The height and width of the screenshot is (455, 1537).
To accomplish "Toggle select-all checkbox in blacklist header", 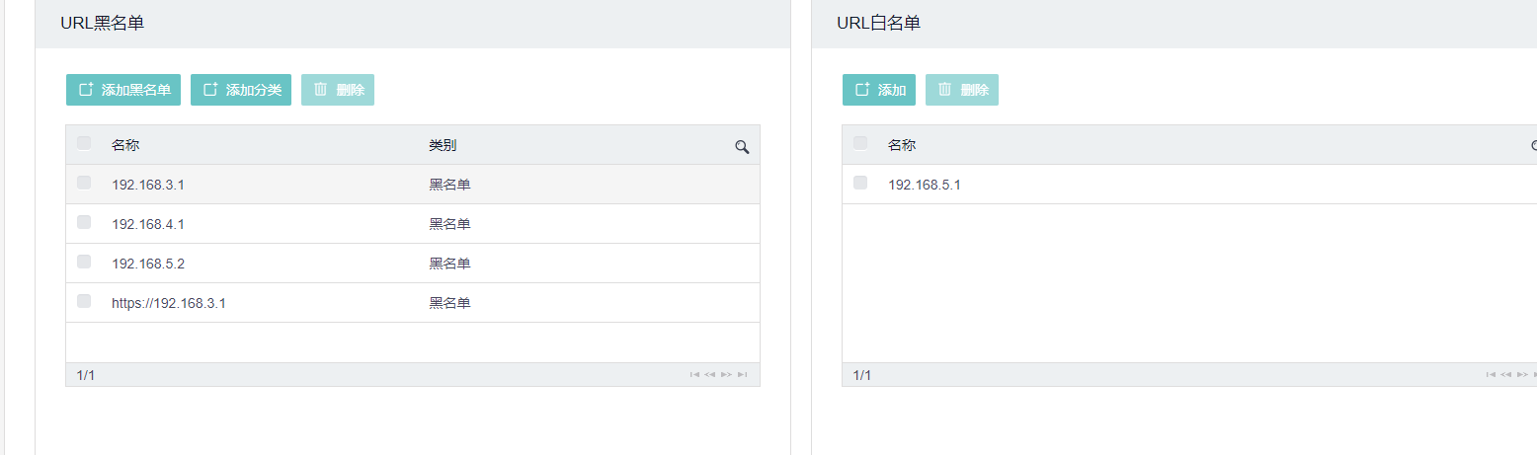I will pyautogui.click(x=84, y=143).
